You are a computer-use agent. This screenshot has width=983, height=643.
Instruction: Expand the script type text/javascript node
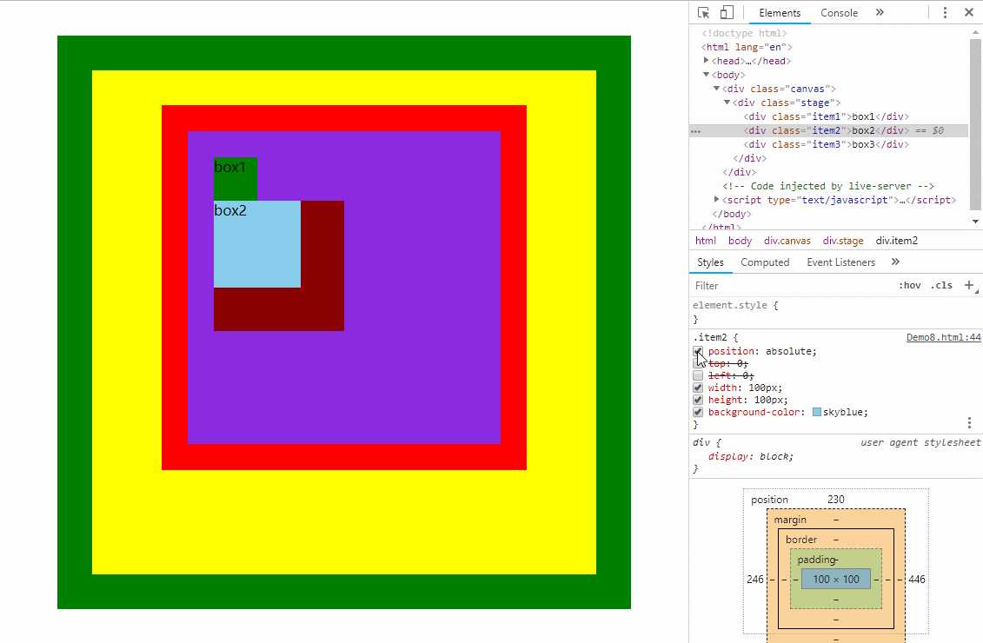pos(716,199)
